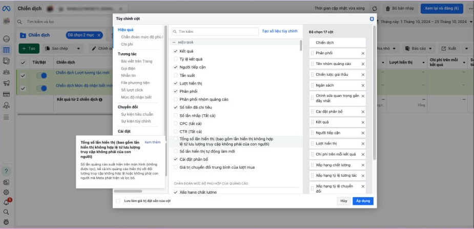This screenshot has width=474, height=229.
Task: Check the Tỷ lệ kết quả checkbox
Action: 176,59
